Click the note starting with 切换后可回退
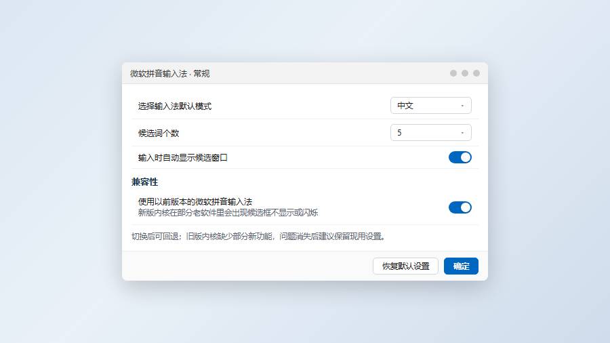The height and width of the screenshot is (343, 610). tap(259, 236)
